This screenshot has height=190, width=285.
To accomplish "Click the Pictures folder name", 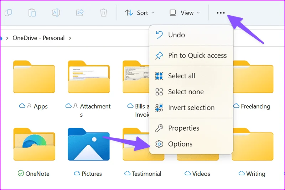I will (x=92, y=174).
